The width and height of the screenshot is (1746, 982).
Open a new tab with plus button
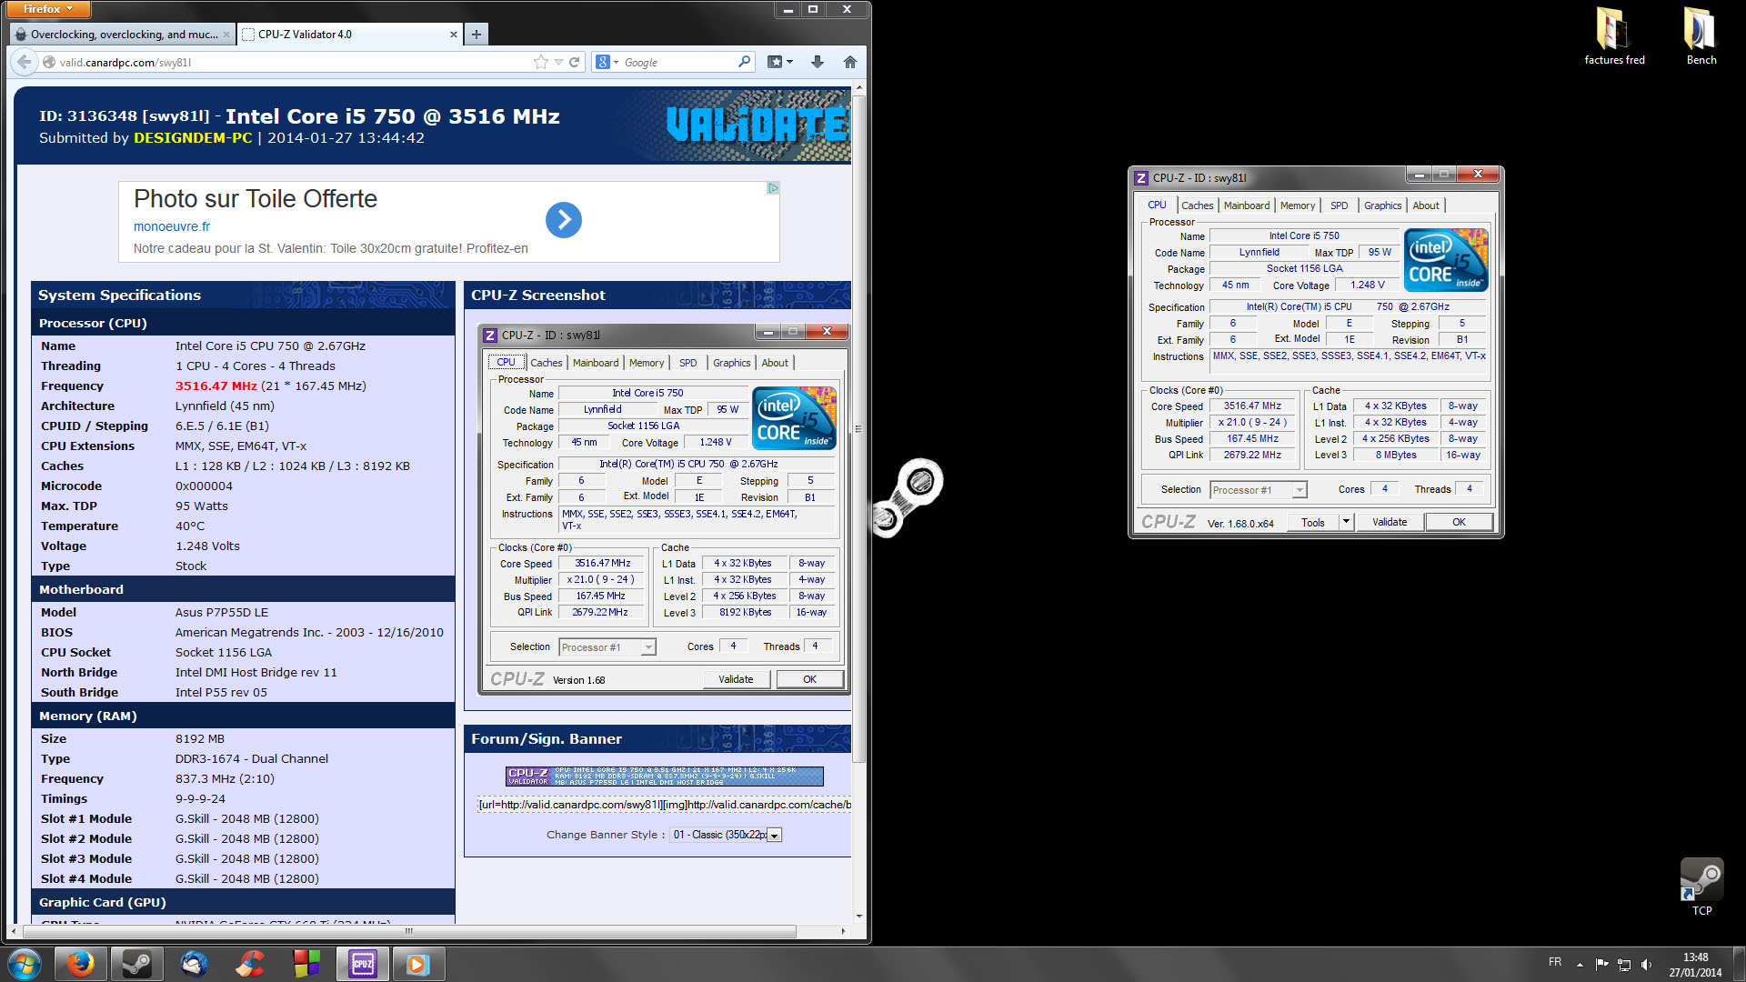476,35
